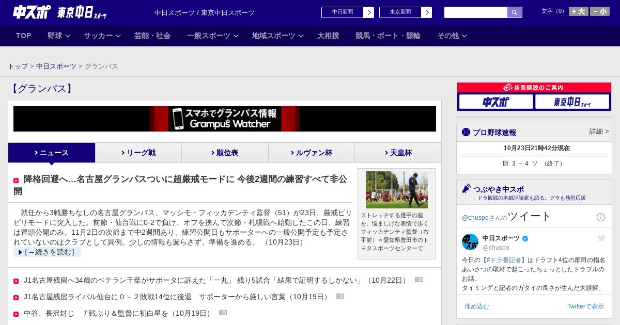The width and height of the screenshot is (620, 325).
Task: Click the Twitter info icon
Action: (x=601, y=217)
